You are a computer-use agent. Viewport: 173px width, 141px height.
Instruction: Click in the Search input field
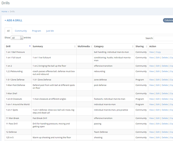[164, 38]
